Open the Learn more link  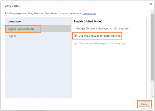89,13
